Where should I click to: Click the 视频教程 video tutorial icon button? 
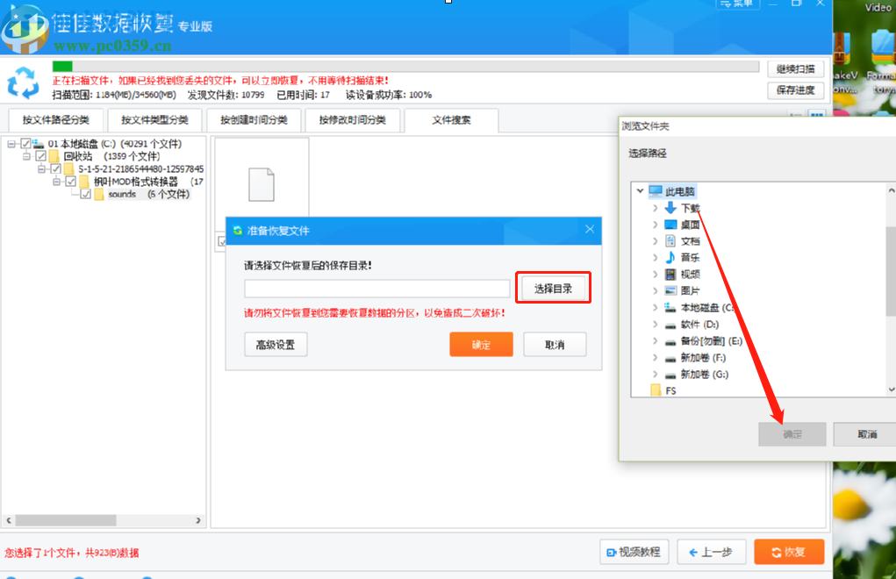pyautogui.click(x=610, y=552)
